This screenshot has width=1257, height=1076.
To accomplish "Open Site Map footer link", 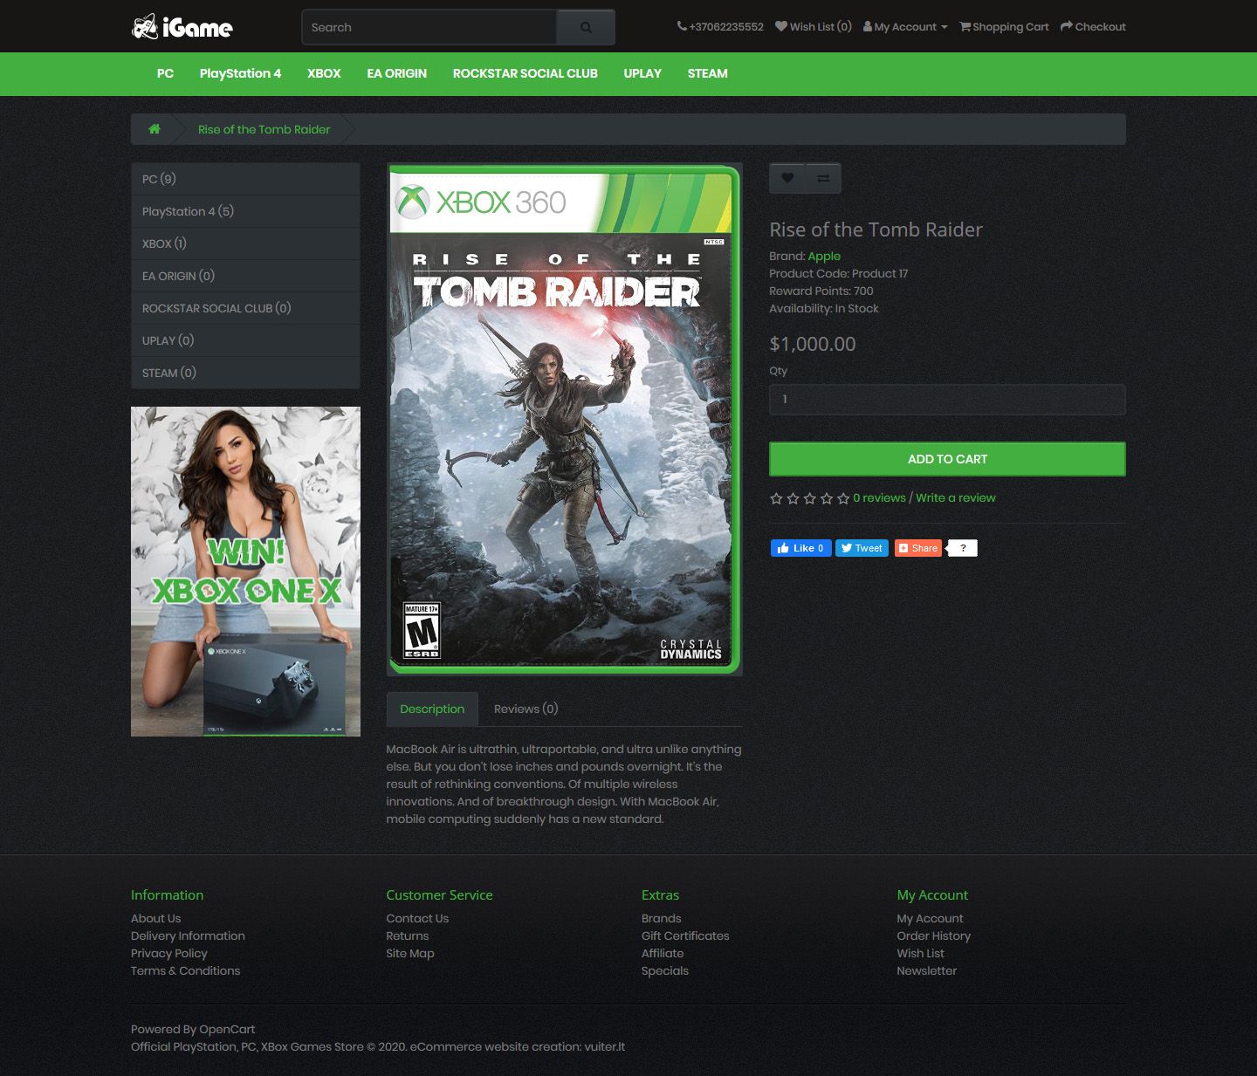I will pos(410,953).
